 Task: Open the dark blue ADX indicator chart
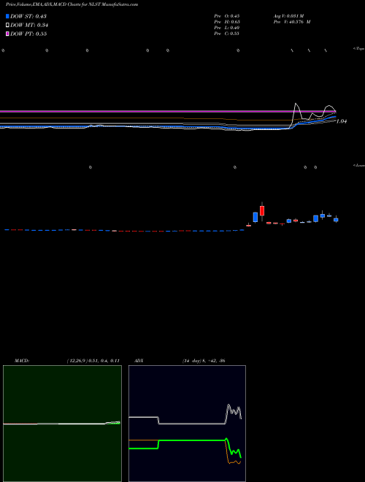point(187,424)
